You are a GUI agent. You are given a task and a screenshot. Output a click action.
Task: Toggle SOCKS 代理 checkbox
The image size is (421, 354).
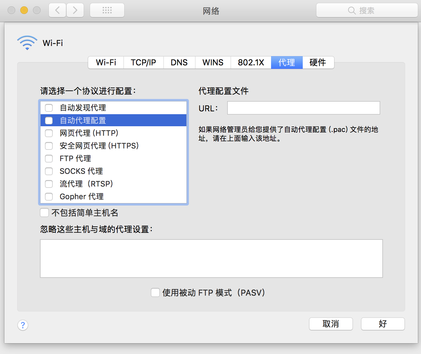[x=49, y=171]
